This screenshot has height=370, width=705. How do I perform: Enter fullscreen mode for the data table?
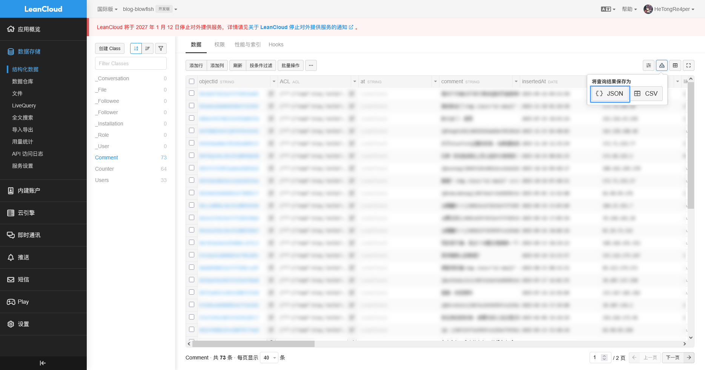tap(688, 65)
